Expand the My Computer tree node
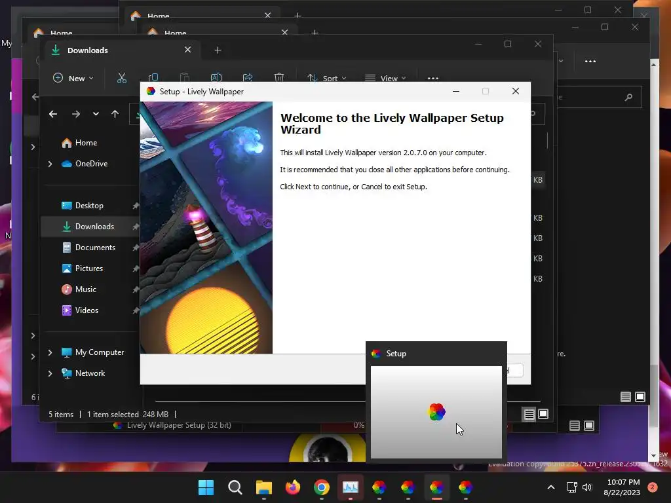 [50, 352]
